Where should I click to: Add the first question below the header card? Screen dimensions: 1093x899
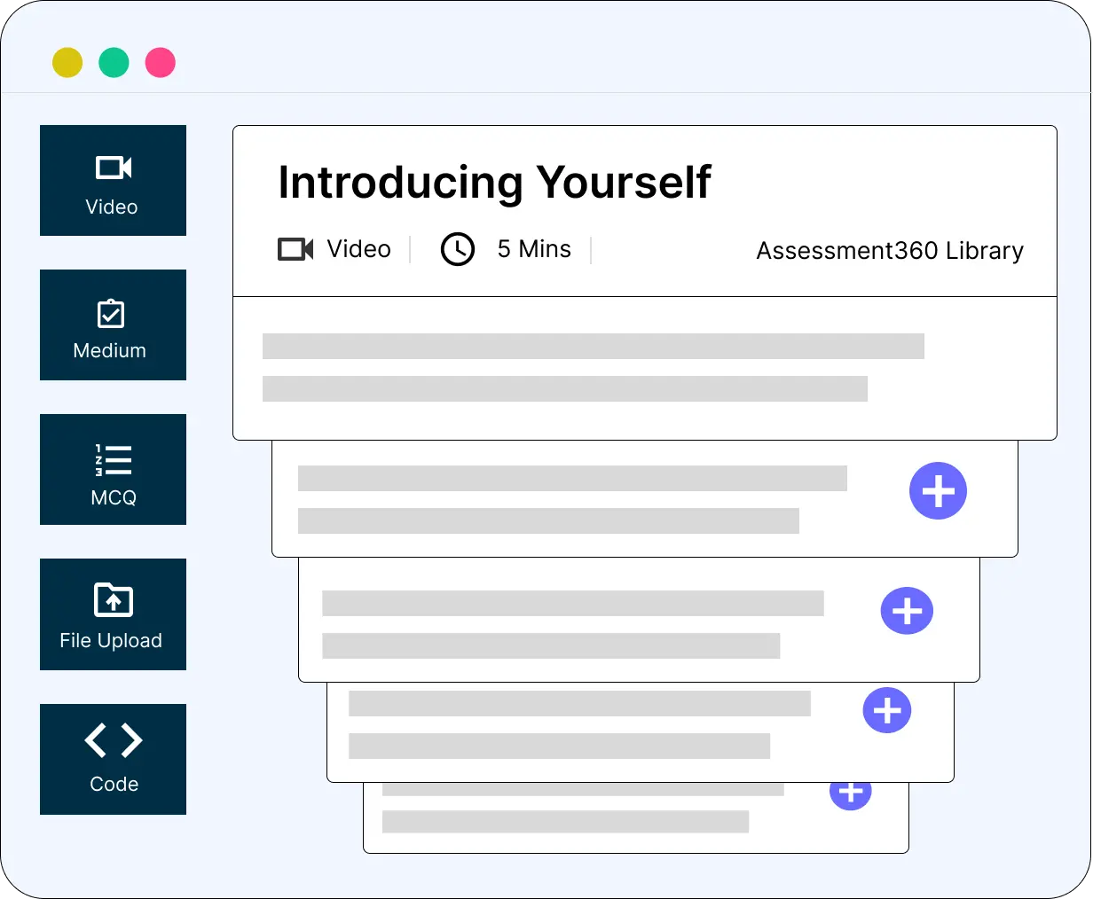pyautogui.click(x=938, y=491)
